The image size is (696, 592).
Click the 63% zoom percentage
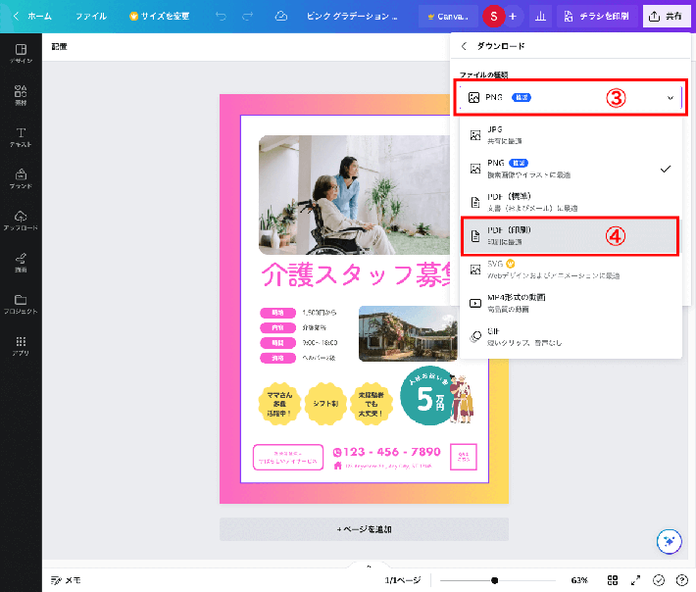pos(579,580)
